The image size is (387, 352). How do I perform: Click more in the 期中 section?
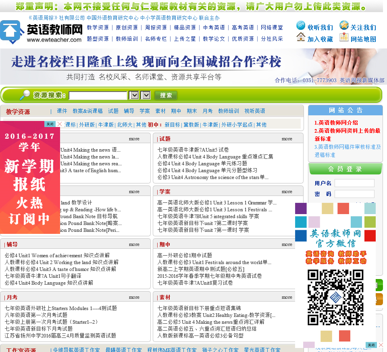tap(287, 244)
